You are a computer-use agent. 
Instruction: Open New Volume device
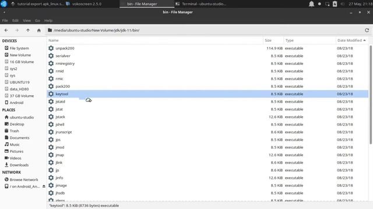[x=20, y=55]
